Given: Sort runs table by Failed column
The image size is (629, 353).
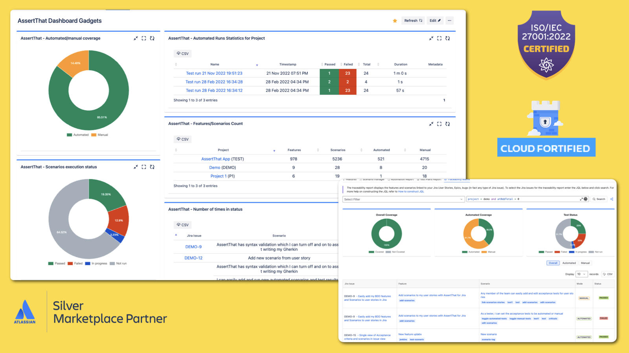Looking at the screenshot, I should [348, 64].
